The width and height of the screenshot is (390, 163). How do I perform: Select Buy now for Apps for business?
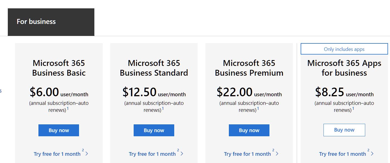(x=344, y=130)
